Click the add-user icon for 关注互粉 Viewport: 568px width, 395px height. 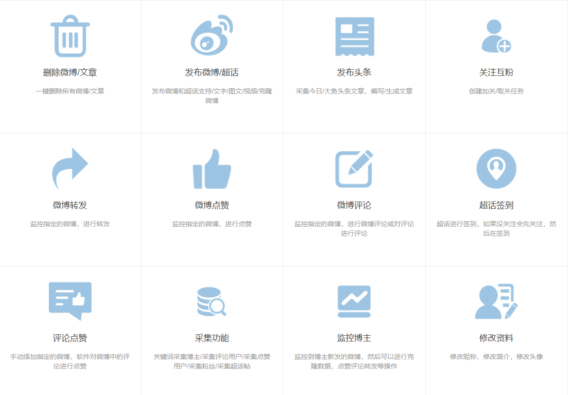(497, 36)
